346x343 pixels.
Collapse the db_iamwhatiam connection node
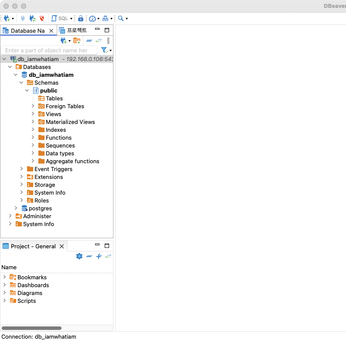click(4, 59)
